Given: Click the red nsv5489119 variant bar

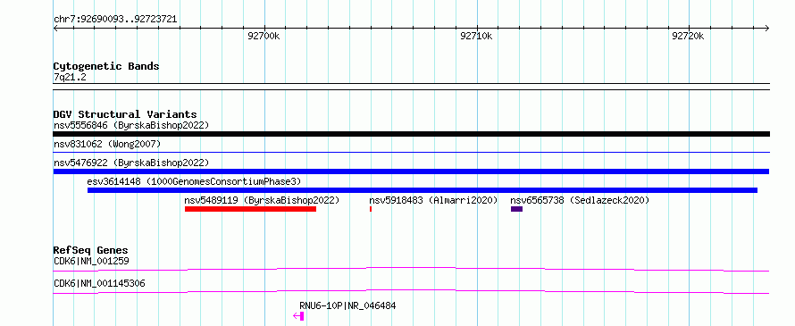Looking at the screenshot, I should click(x=250, y=209).
